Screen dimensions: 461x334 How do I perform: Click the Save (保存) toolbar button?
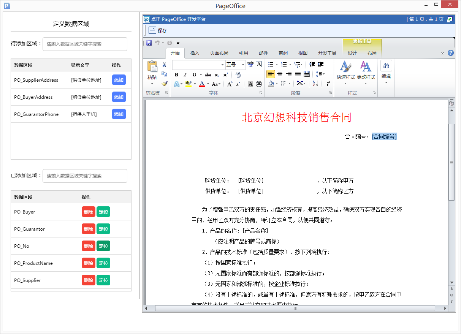click(158, 30)
